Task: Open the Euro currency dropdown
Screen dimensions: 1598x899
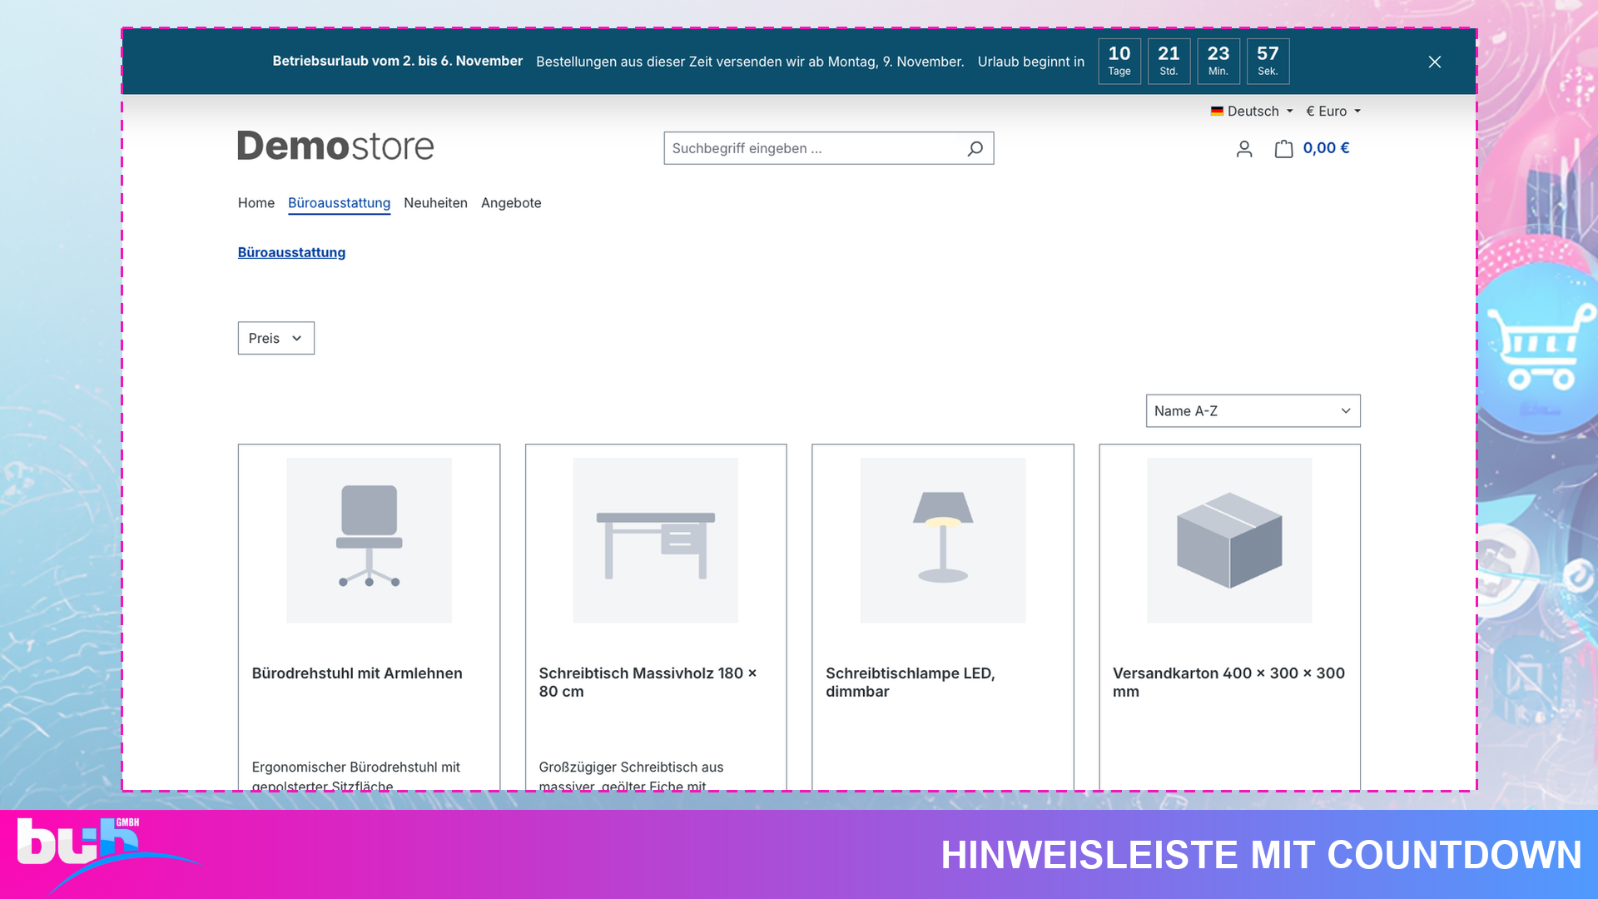Action: pyautogui.click(x=1332, y=111)
